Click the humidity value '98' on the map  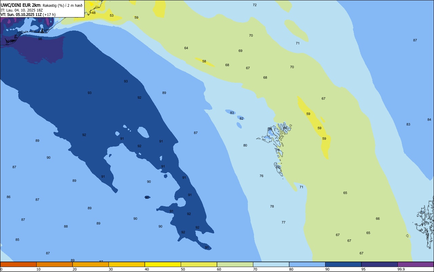40,39
